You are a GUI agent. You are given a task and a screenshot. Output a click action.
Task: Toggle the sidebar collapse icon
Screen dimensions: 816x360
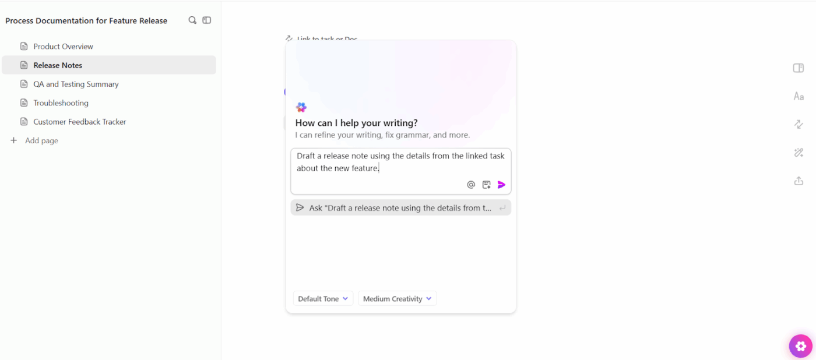[x=207, y=20]
